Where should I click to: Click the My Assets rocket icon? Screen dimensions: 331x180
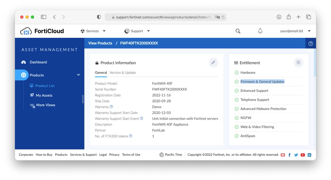(x=32, y=95)
